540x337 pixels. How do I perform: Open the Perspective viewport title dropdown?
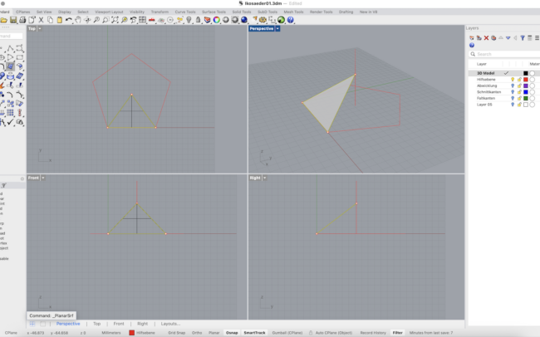point(278,28)
